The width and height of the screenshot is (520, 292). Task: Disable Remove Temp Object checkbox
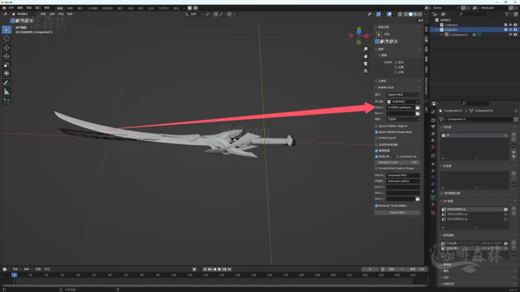[x=376, y=205]
